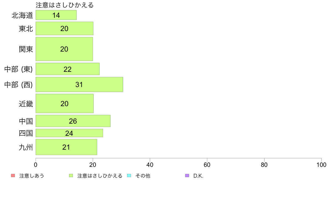Select the 北海道 bar showing 14
This screenshot has height=204, width=329.
pyautogui.click(x=56, y=15)
